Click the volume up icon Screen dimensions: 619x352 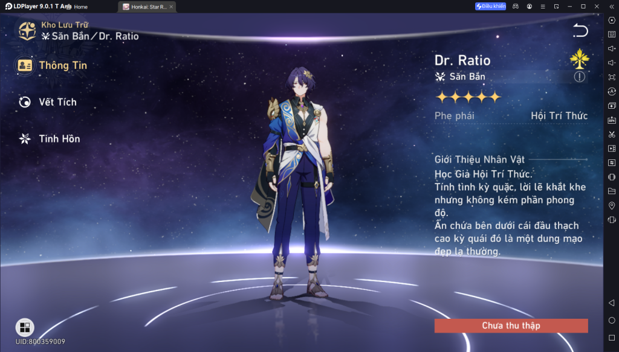point(612,48)
